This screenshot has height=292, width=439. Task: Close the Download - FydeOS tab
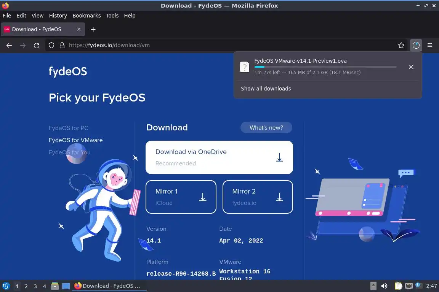79,29
